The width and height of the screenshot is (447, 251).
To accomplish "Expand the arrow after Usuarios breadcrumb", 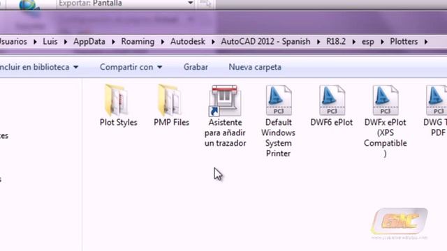I will [x=35, y=42].
